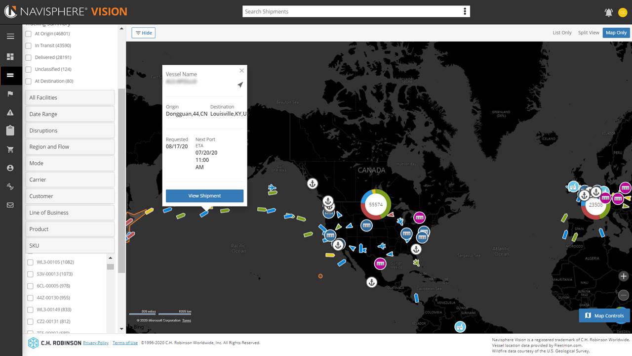This screenshot has width=632, height=356.
Task: Open the notifications bell icon
Action: coord(609,12)
